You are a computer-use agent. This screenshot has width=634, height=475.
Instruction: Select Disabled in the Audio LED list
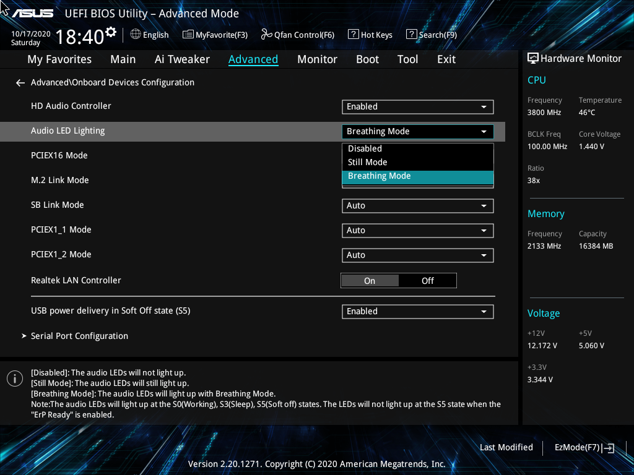[x=418, y=148]
